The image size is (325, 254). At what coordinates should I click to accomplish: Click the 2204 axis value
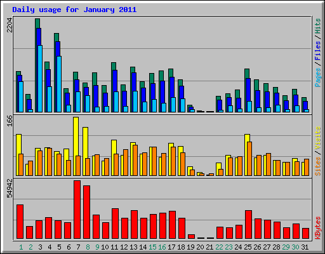coord(10,25)
